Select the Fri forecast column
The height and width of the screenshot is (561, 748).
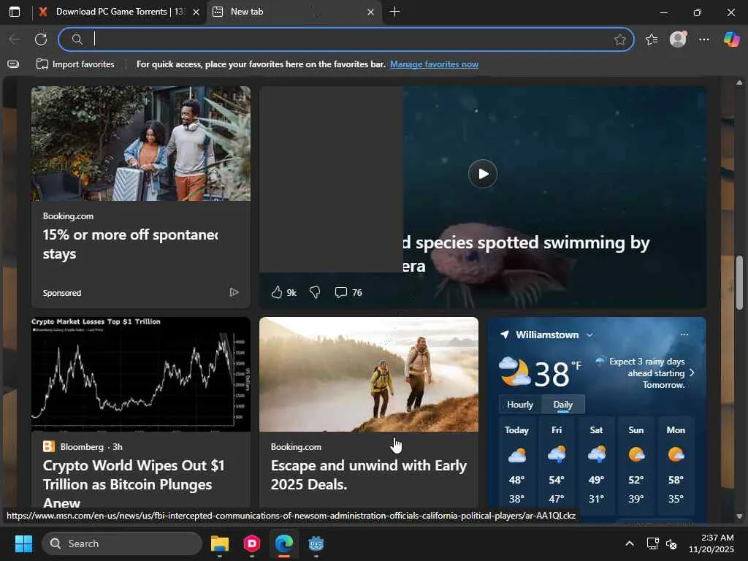[x=557, y=464]
